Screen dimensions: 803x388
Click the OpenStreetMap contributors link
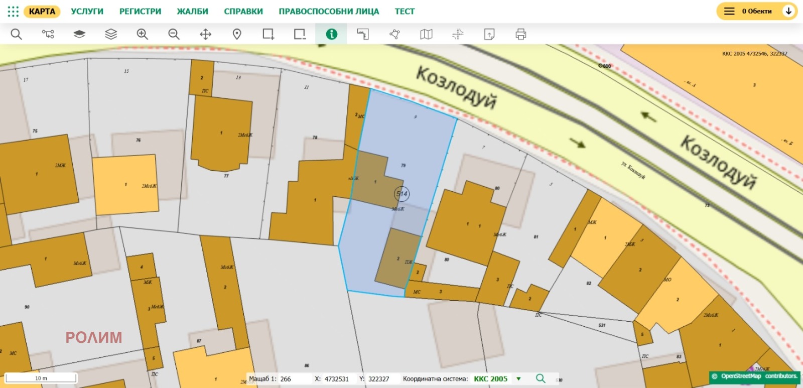coord(758,376)
